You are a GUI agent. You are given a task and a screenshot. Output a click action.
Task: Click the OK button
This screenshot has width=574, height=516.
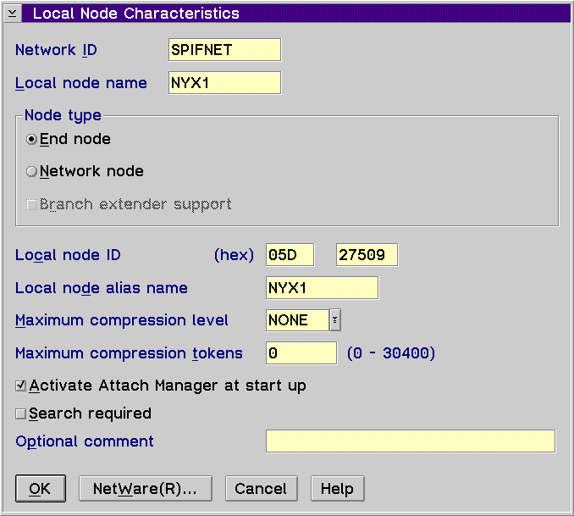pyautogui.click(x=41, y=489)
